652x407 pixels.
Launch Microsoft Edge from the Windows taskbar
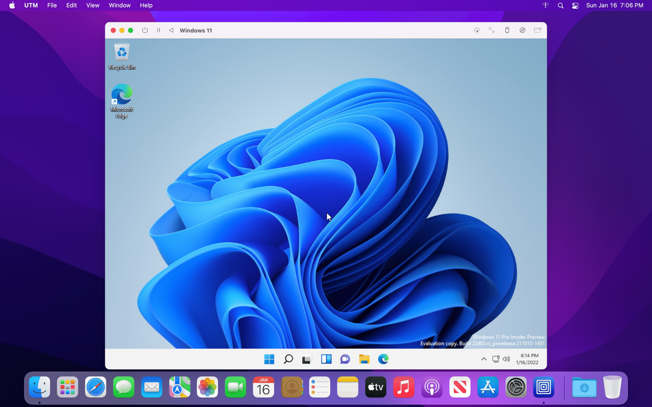pos(383,359)
